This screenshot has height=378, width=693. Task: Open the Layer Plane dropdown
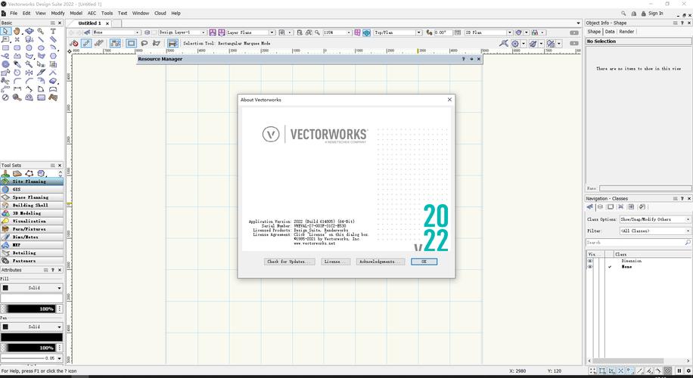point(250,33)
